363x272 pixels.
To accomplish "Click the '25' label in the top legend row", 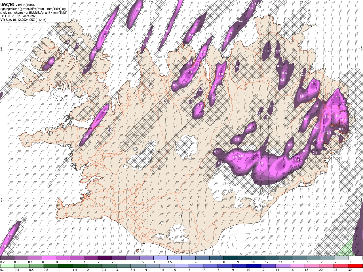I will pyautogui.click(x=336, y=262).
